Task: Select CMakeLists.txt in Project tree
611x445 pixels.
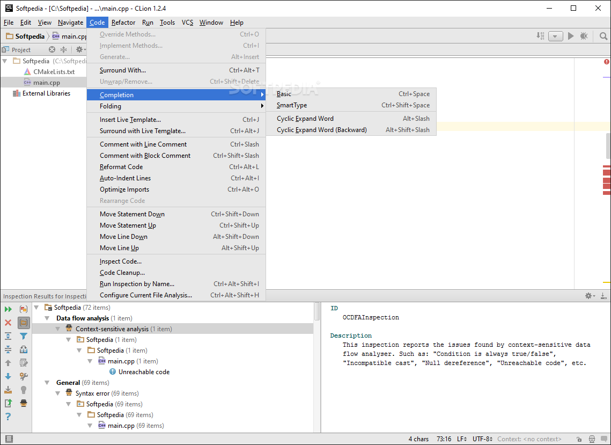Action: pyautogui.click(x=54, y=72)
